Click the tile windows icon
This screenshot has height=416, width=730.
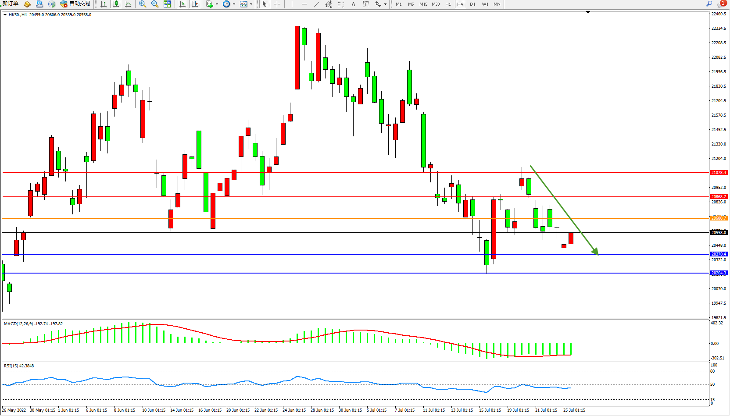click(x=167, y=4)
